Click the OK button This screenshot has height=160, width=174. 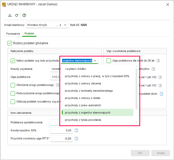tap(140, 153)
